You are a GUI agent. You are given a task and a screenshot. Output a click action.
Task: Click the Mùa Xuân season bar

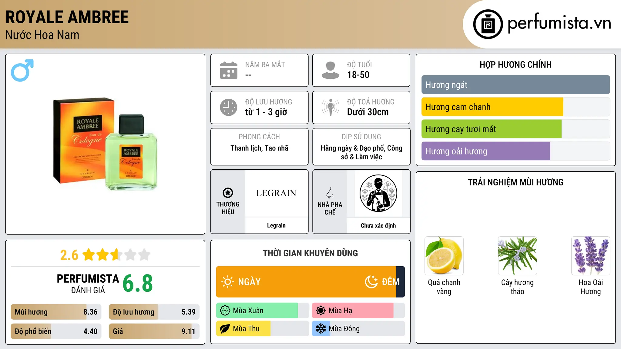point(263,311)
